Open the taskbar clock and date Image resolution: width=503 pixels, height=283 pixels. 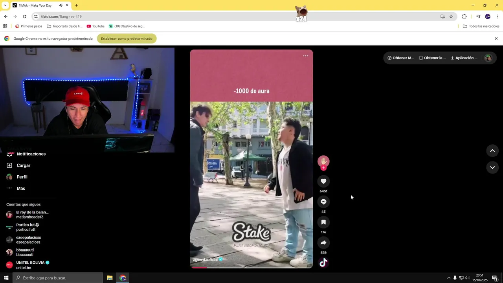click(480, 278)
